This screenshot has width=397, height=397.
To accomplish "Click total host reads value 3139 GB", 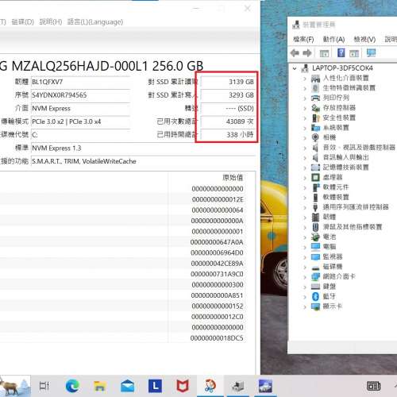I will tap(228, 82).
